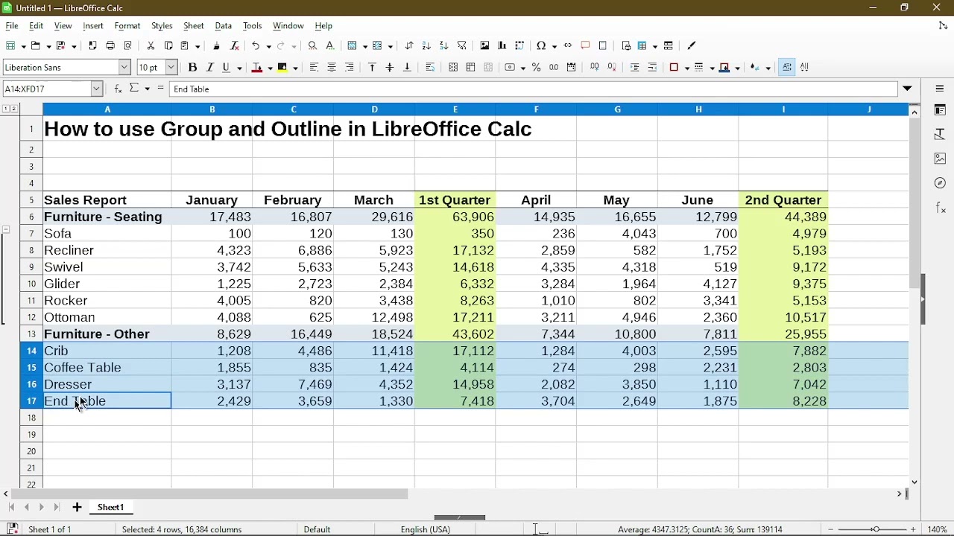
Task: Open the Sheet menu
Action: coord(194,26)
